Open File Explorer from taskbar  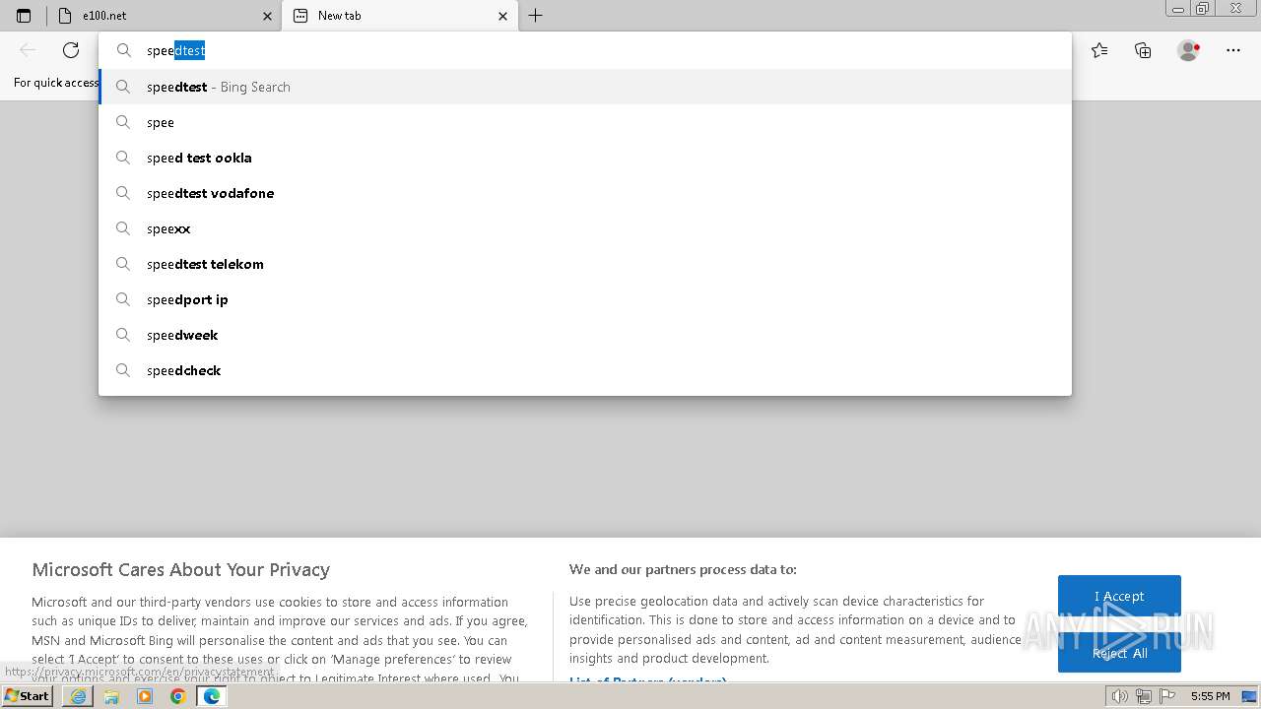pos(111,696)
